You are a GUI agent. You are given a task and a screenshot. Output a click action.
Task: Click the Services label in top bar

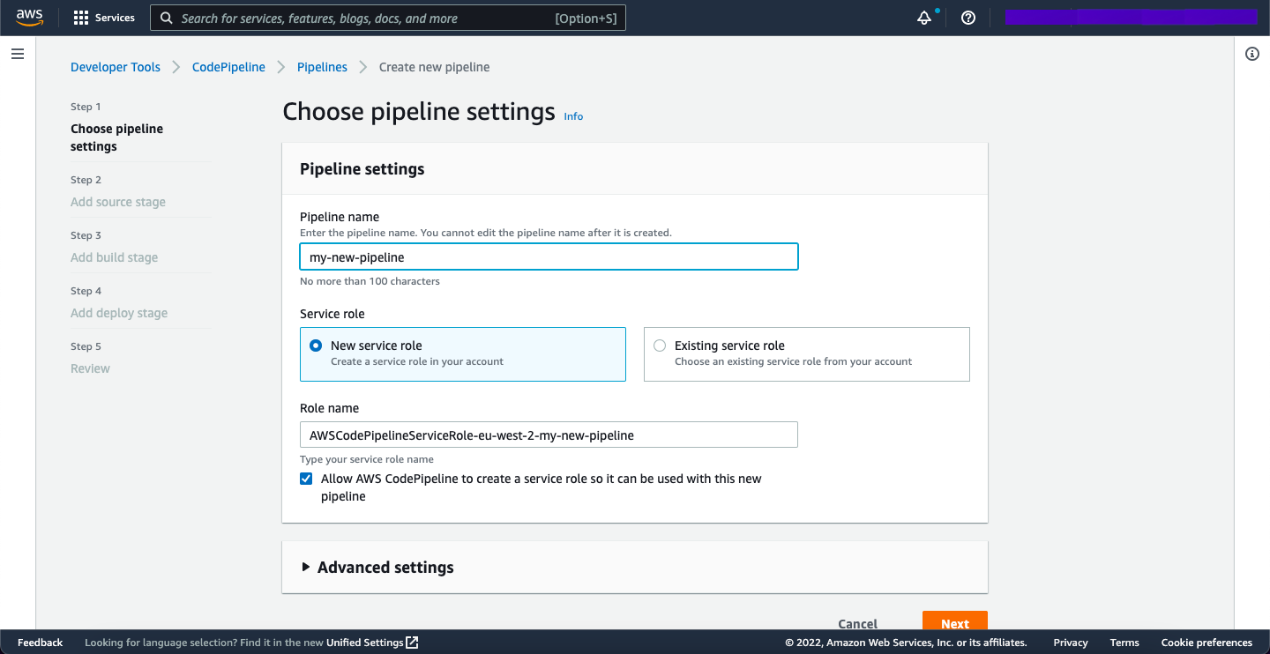pos(115,18)
